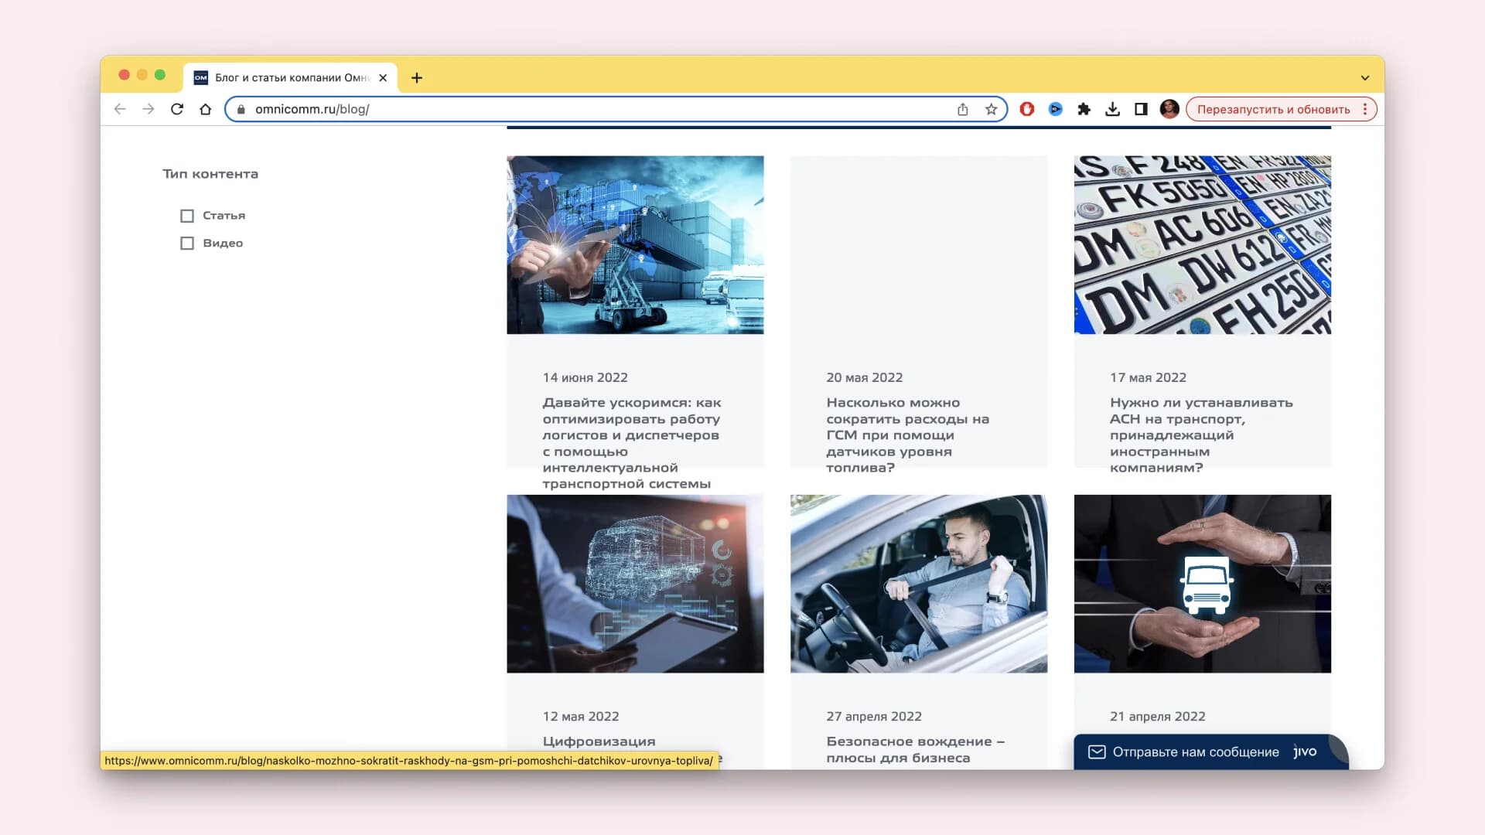
Task: Open the red Opera-style extension icon
Action: 1026,109
